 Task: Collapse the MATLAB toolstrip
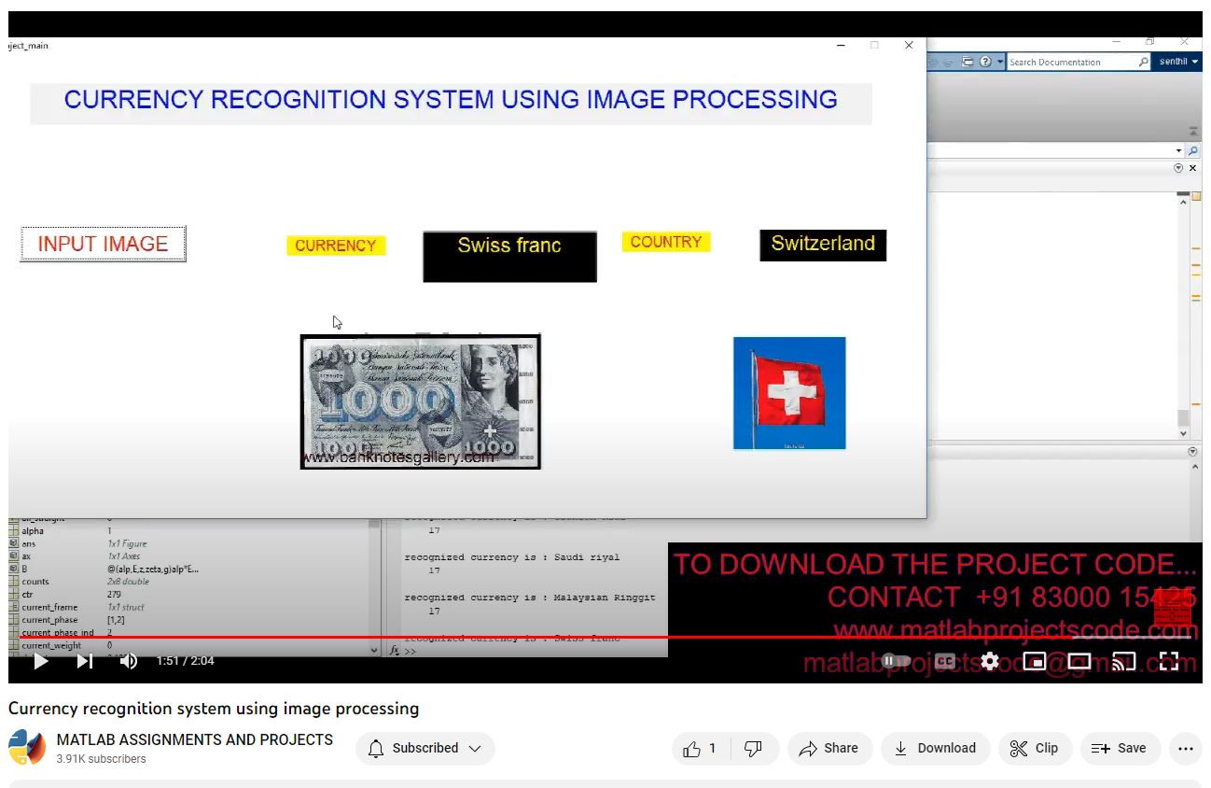1193,132
